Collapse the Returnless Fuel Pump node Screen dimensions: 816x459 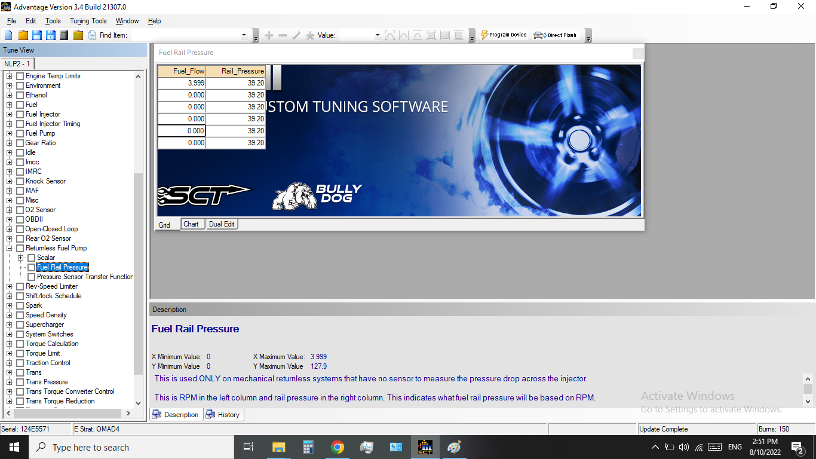click(10, 248)
